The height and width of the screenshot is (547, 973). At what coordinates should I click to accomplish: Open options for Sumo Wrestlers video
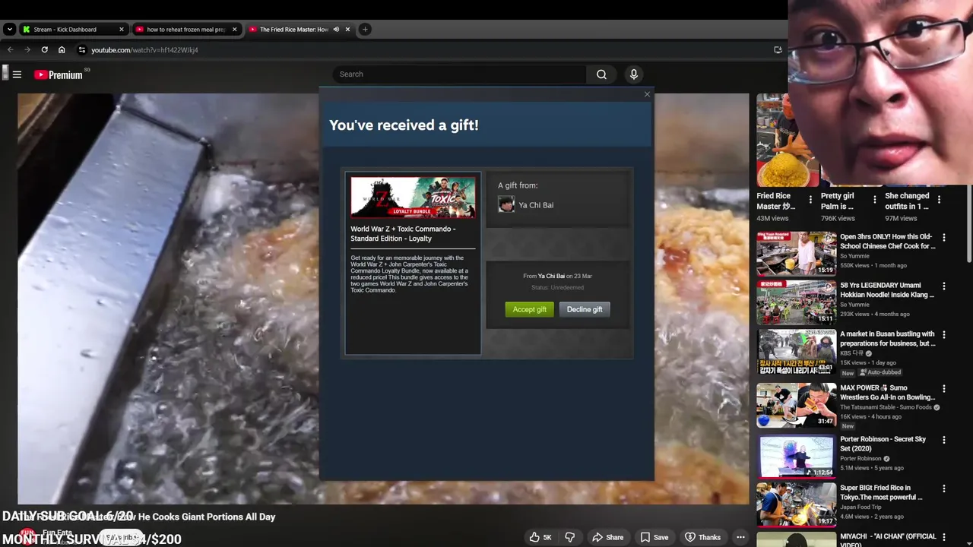pyautogui.click(x=944, y=389)
